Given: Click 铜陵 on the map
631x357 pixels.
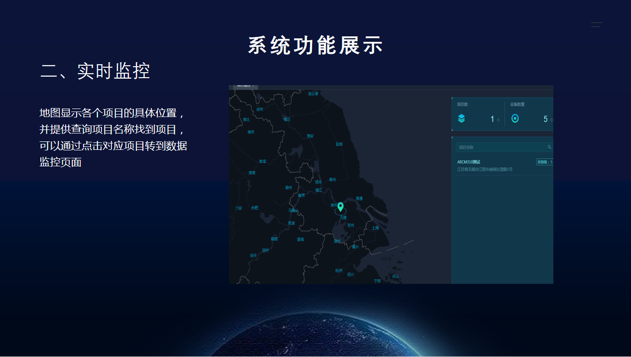Looking at the screenshot, I should [x=274, y=238].
